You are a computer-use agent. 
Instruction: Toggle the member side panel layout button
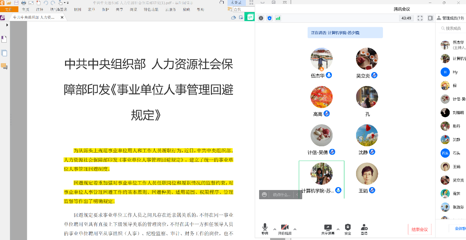coord(430,18)
